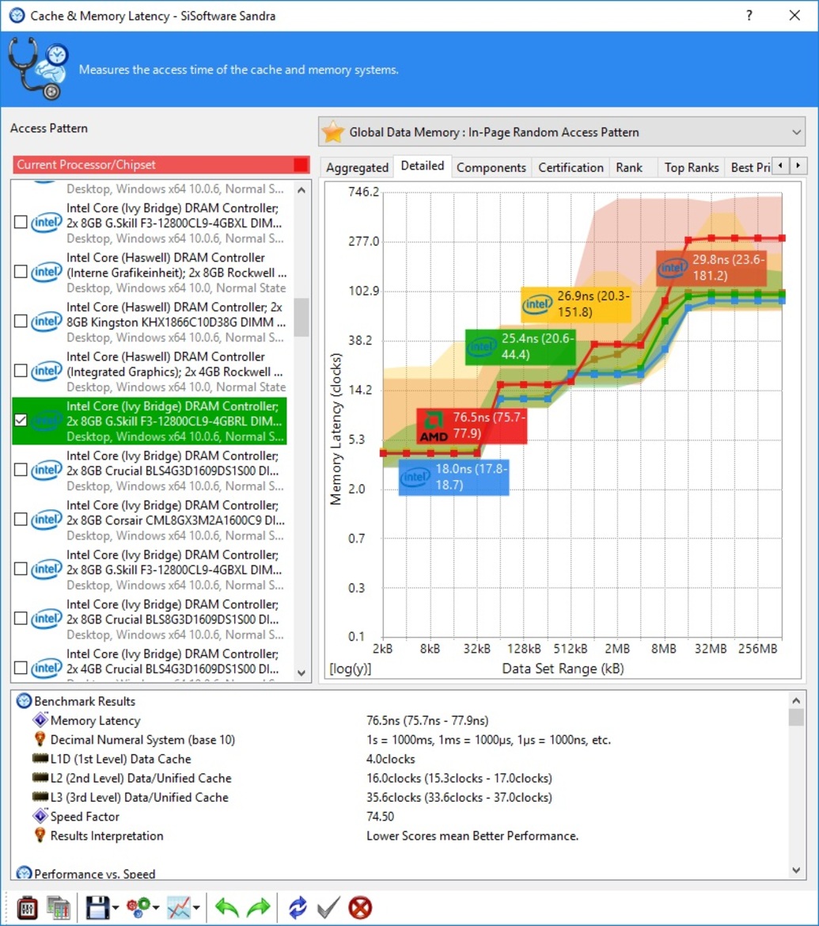The height and width of the screenshot is (926, 819).
Task: Tick the Haswell Integrated Graphics 4GB Rockwell checkbox
Action: coord(21,371)
